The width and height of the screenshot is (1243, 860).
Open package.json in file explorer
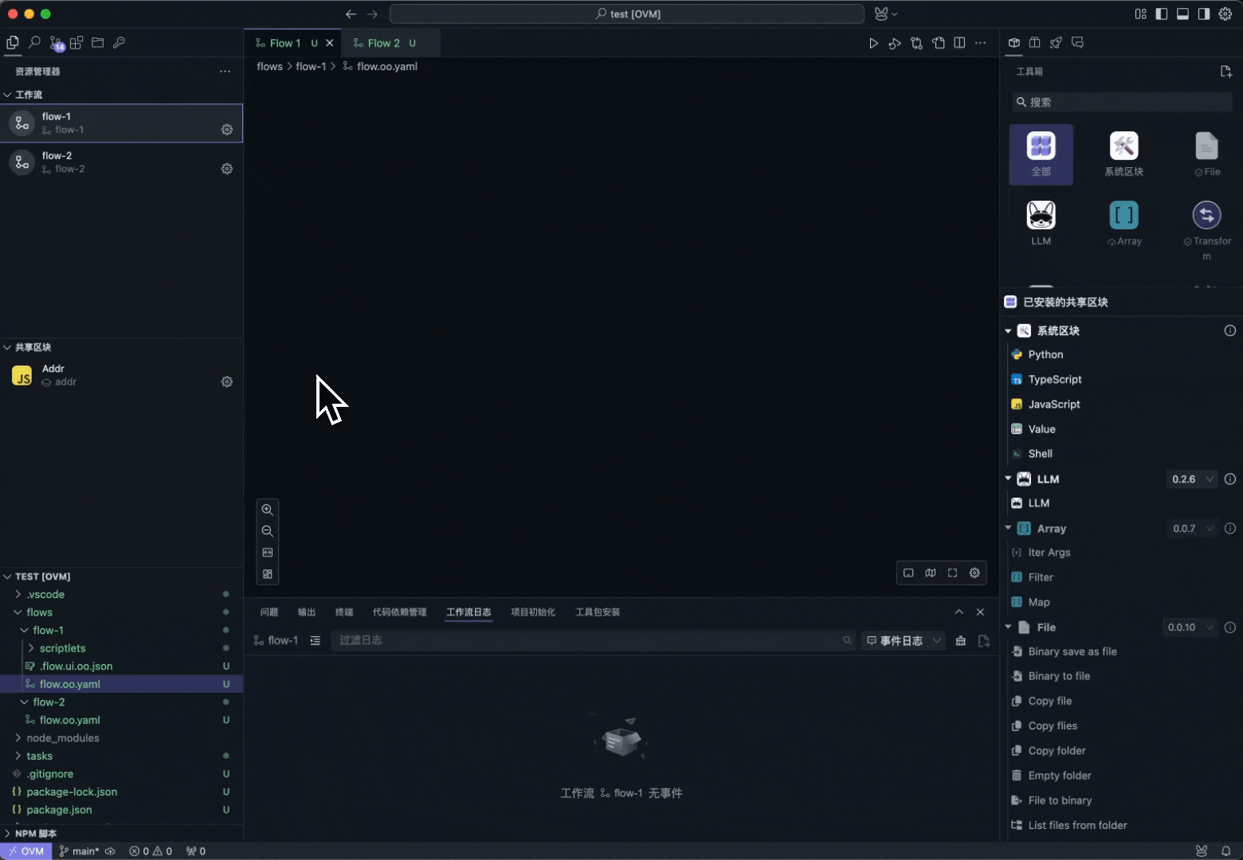59,810
